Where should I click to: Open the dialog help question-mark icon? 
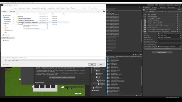tap(104, 11)
